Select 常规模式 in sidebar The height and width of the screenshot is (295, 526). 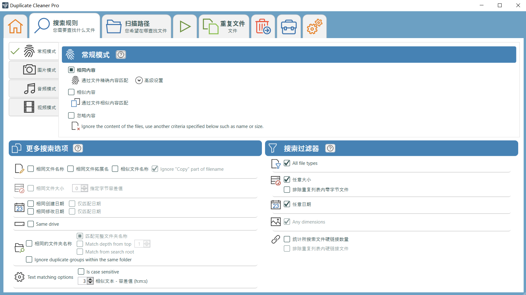coord(34,51)
